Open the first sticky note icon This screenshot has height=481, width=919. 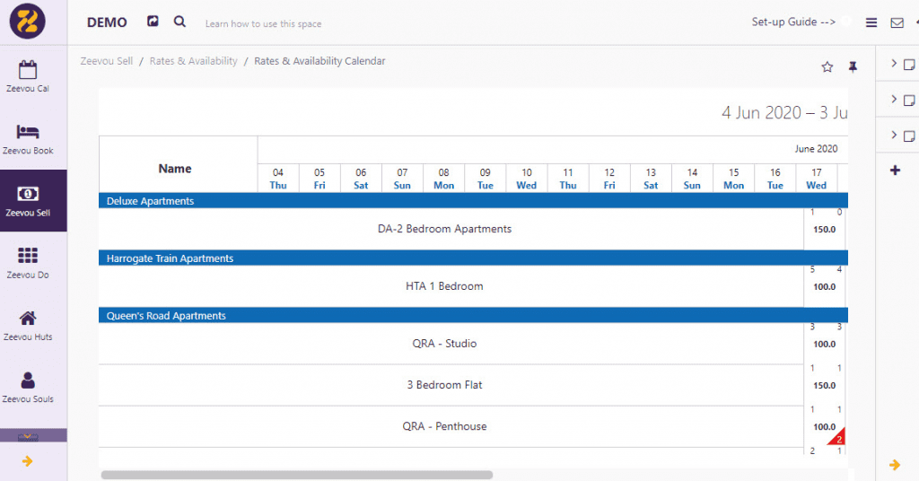[909, 65]
